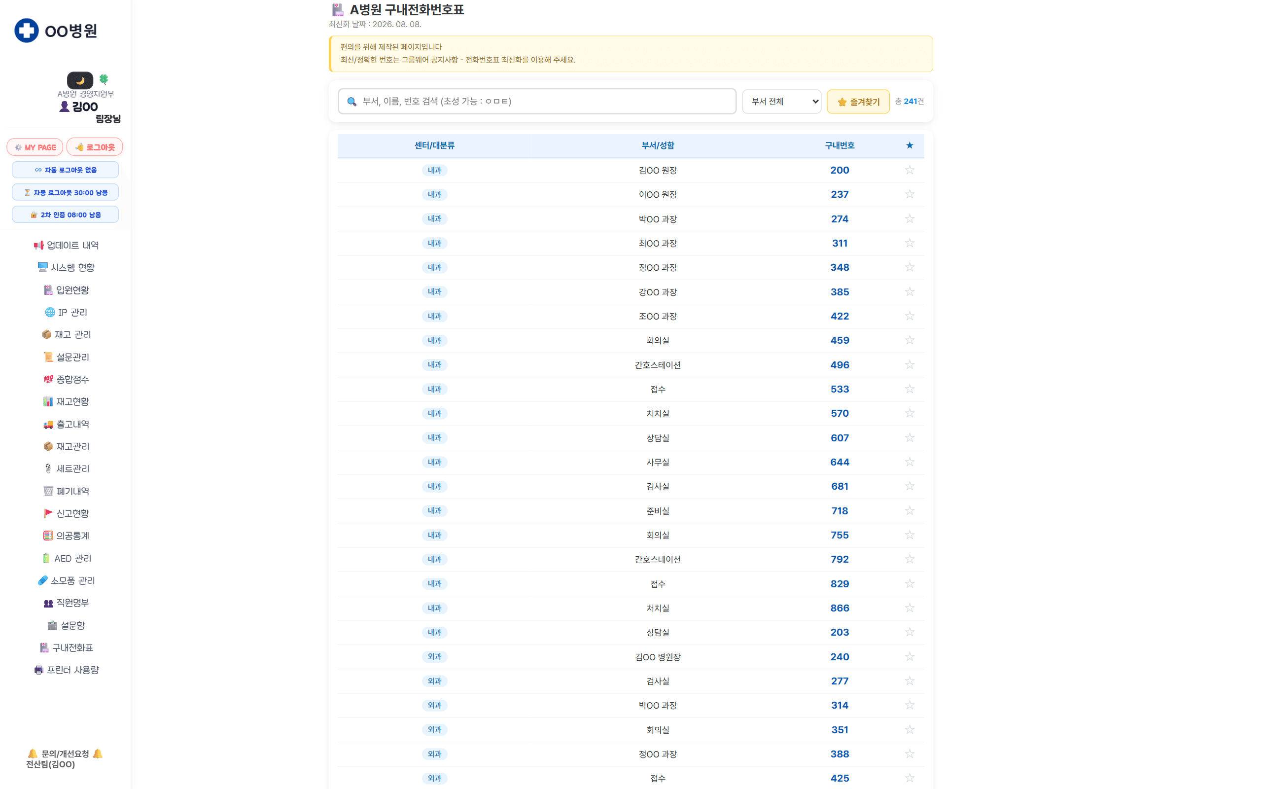1262x789 pixels.
Task: Expand the 부서 전체 dropdown
Action: pos(781,102)
